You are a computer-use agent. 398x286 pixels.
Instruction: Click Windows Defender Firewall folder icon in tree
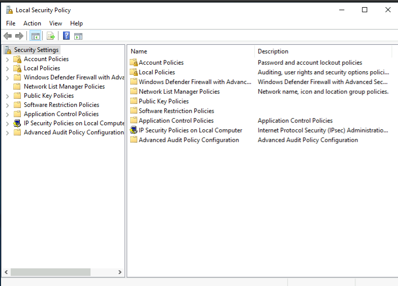pos(17,77)
